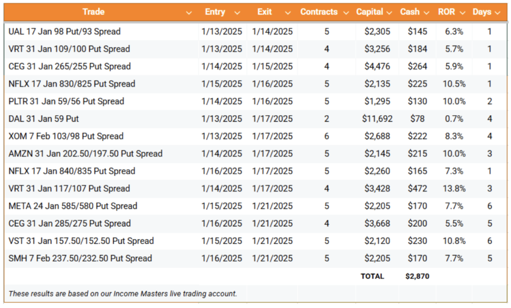511x308 pixels.
Task: Open the Contracts column filter dropdown
Action: pyautogui.click(x=346, y=13)
